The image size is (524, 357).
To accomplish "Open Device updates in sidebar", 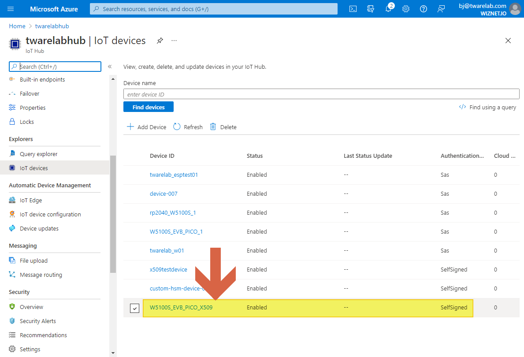I will 39,229.
